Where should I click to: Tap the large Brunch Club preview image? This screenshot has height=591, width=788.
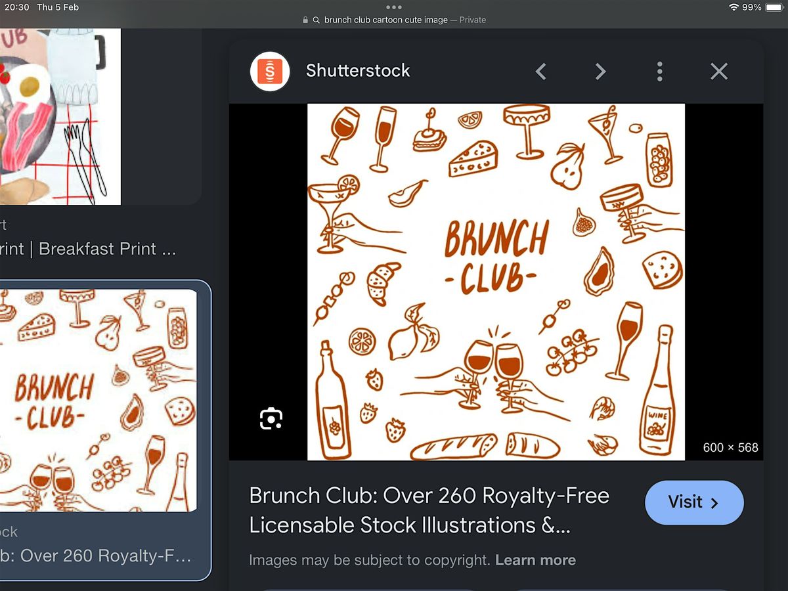pos(496,282)
